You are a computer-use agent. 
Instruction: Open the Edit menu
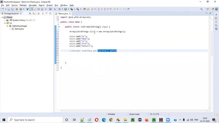click(x=8, y=5)
